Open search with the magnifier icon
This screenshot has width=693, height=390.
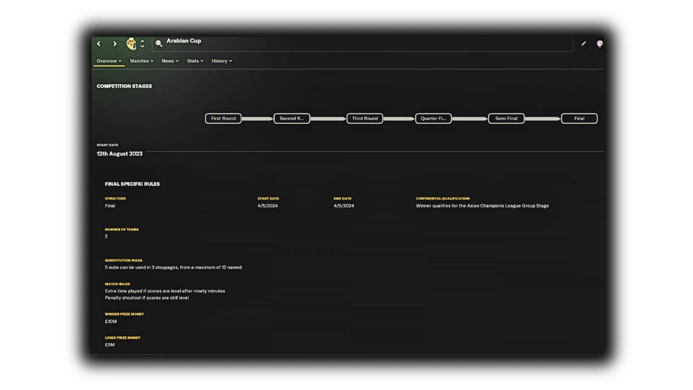(x=159, y=44)
